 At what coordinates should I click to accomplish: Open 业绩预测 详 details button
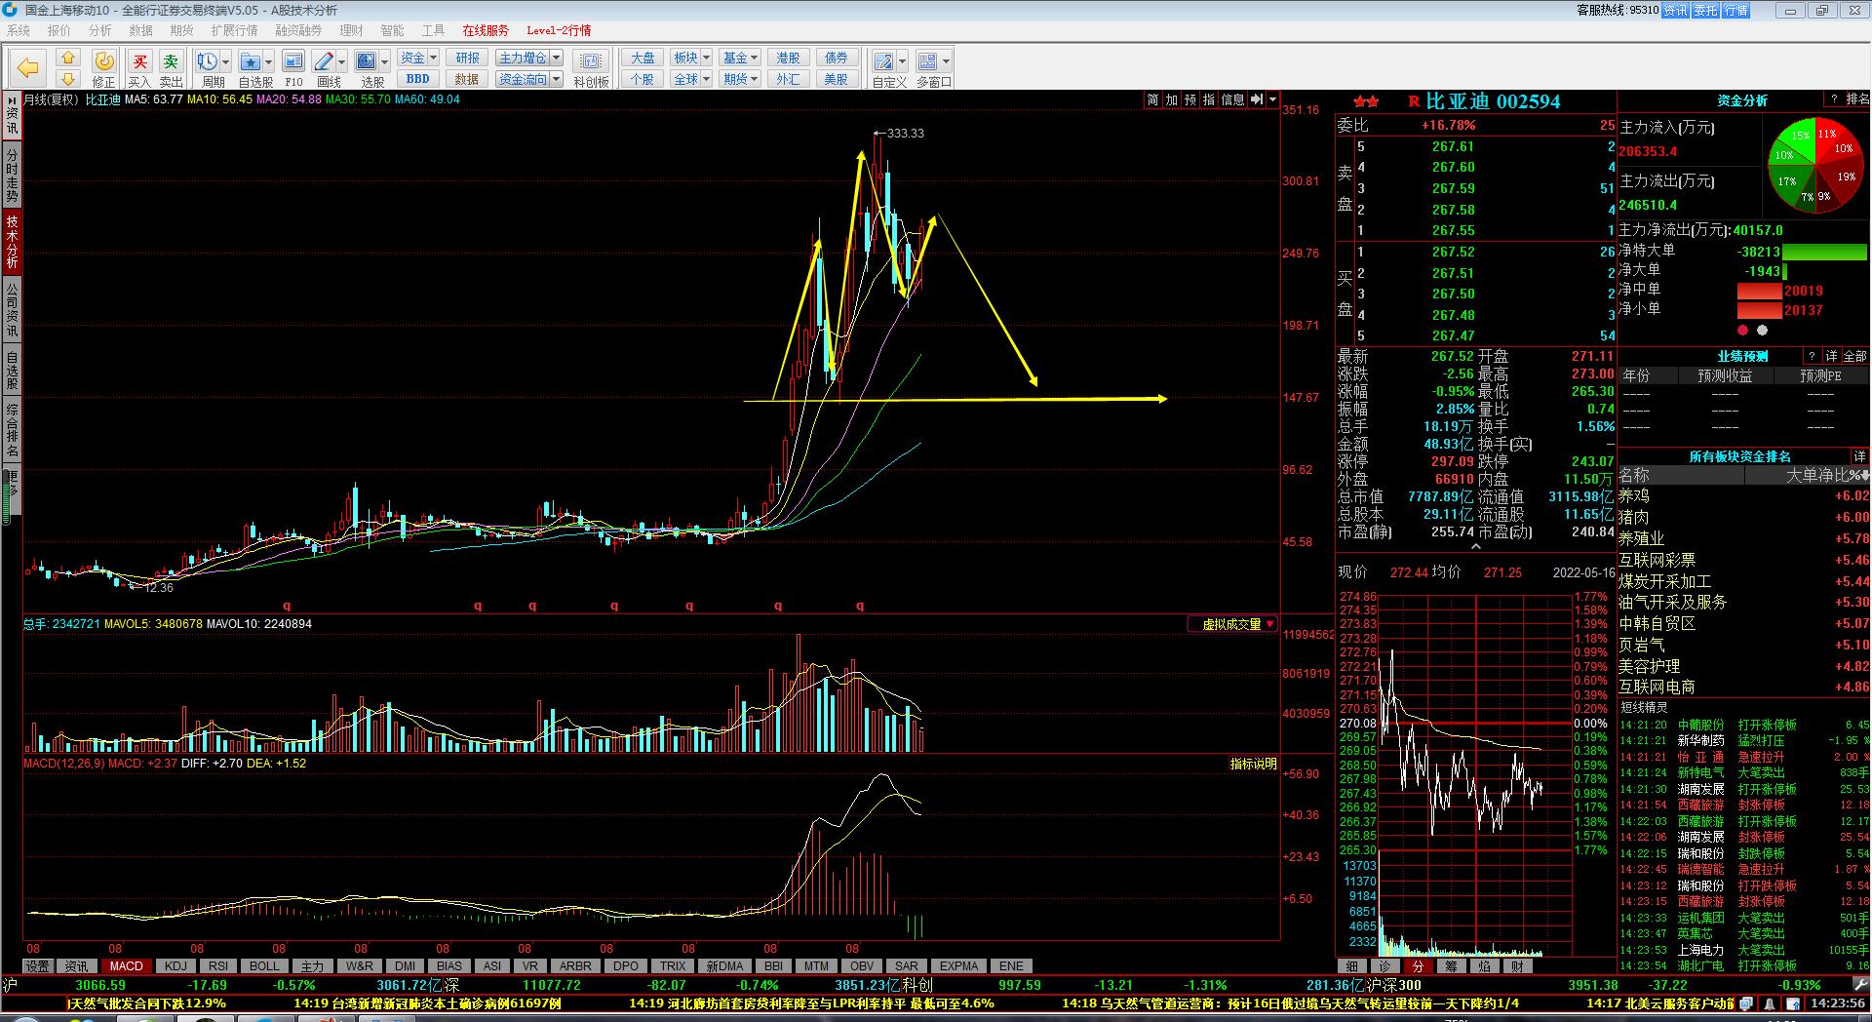[x=1831, y=356]
